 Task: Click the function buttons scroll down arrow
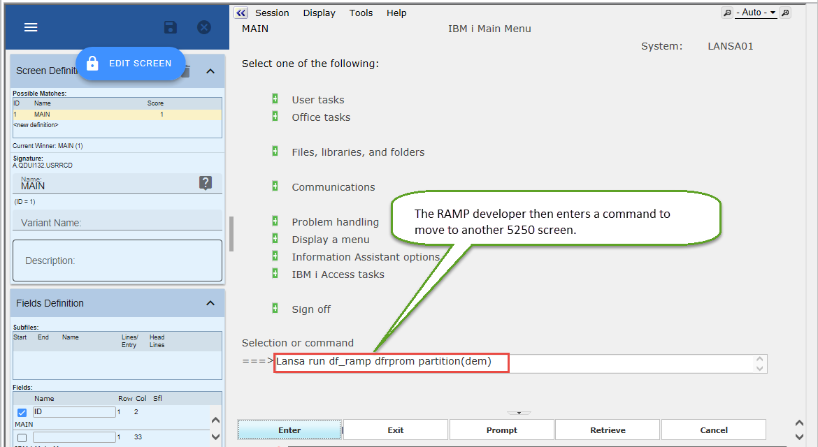click(798, 437)
